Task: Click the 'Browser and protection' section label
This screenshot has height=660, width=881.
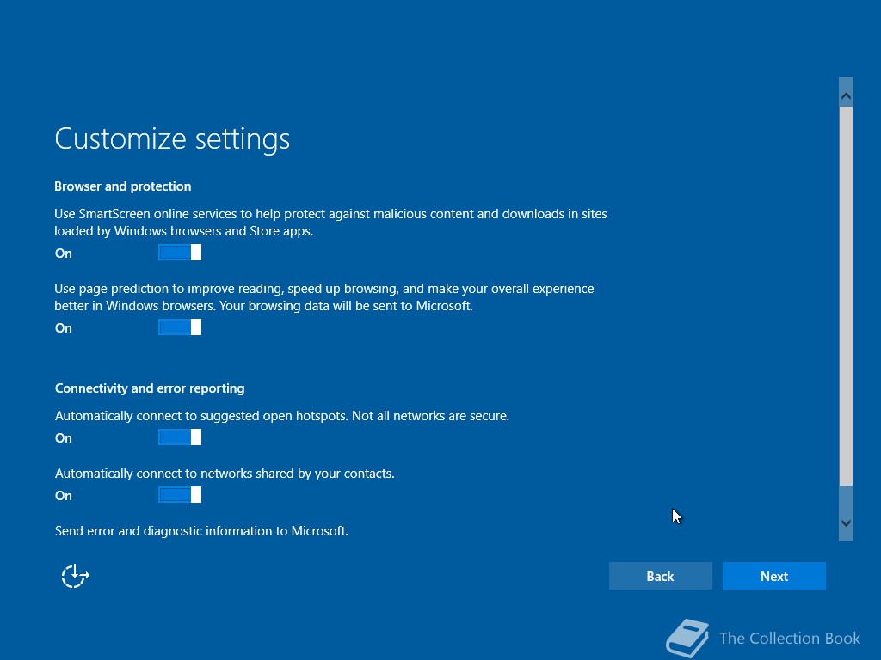Action: pos(122,186)
